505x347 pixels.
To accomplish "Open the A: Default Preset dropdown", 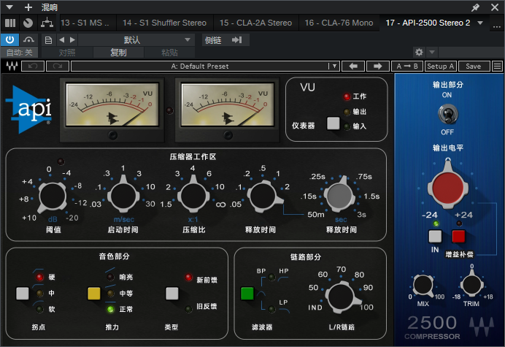I will coord(205,66).
